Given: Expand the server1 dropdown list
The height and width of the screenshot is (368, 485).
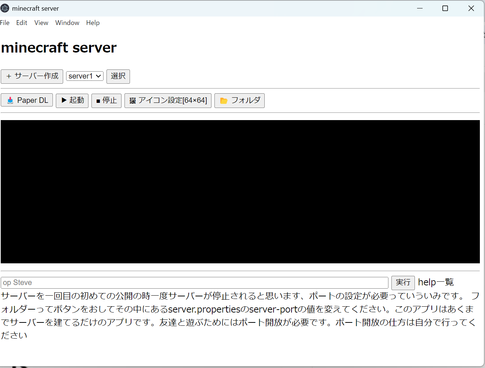Looking at the screenshot, I should 85,76.
